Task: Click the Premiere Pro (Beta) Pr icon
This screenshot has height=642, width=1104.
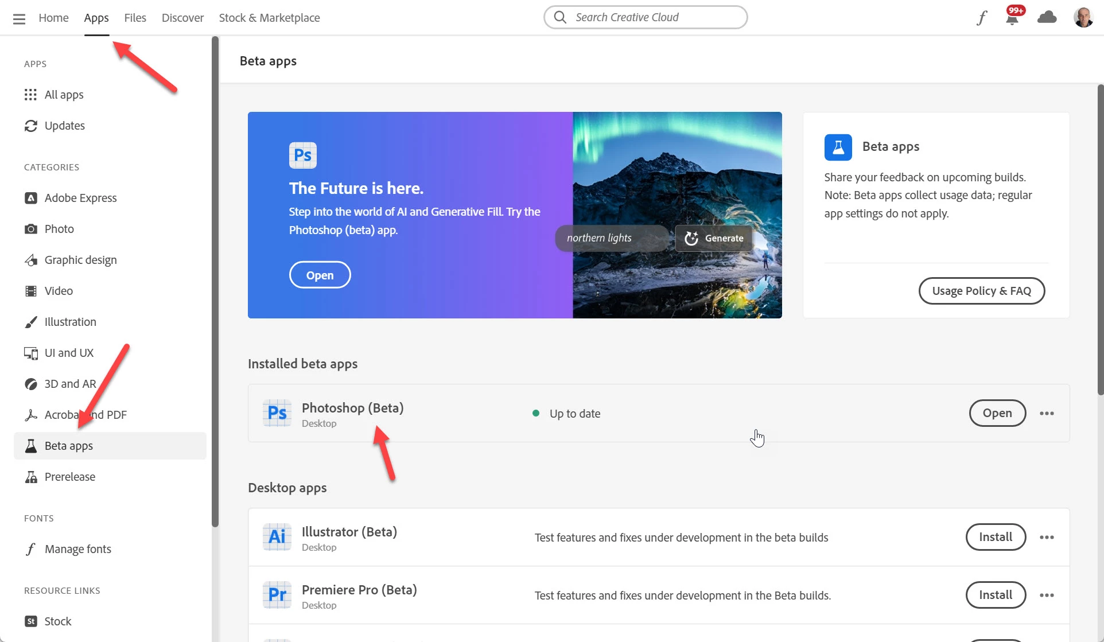Action: (x=277, y=595)
